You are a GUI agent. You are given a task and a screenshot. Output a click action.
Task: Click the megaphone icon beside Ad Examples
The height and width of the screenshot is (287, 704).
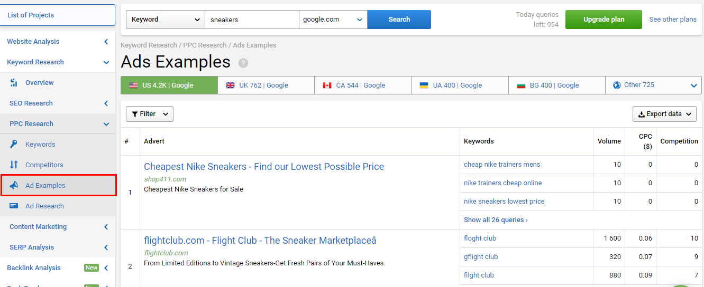(14, 186)
